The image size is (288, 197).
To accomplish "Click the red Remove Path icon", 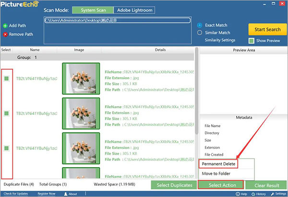I will (x=5, y=34).
